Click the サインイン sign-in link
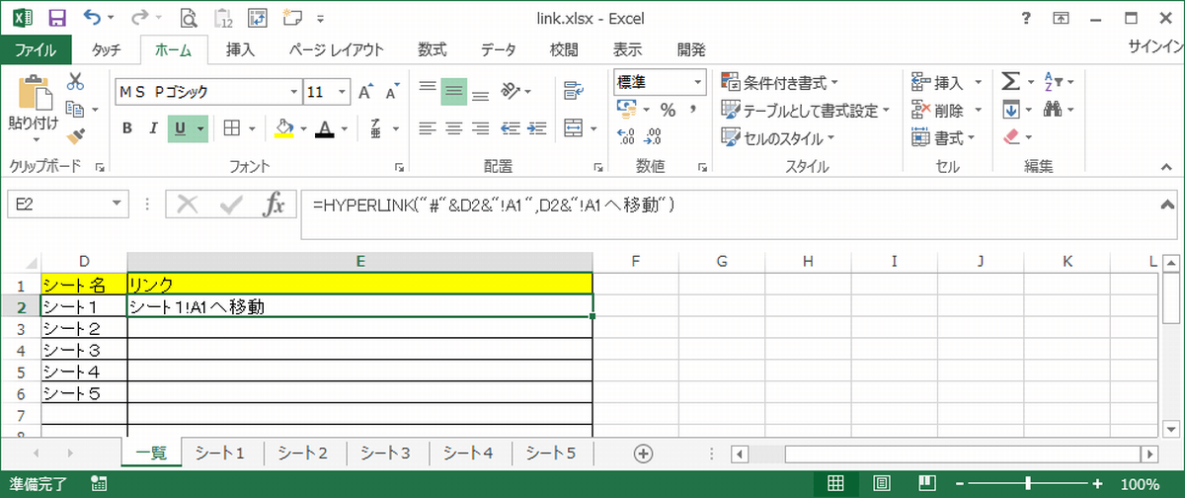 [x=1156, y=47]
